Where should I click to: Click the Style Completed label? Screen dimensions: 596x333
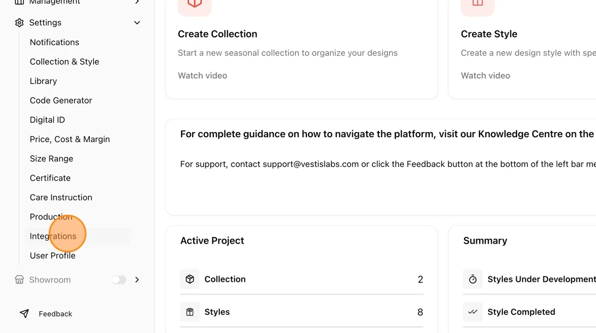(x=521, y=312)
